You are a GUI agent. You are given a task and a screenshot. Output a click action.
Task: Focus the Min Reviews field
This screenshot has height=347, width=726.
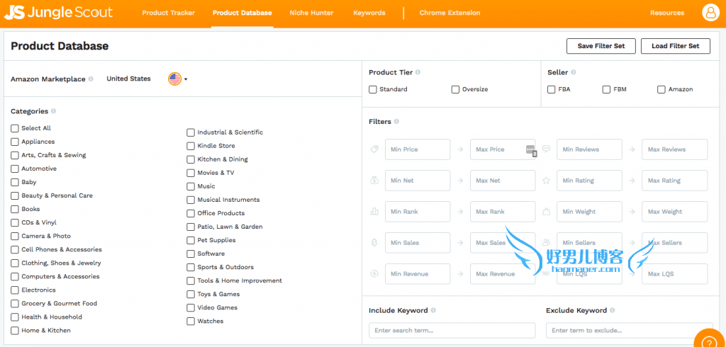(x=589, y=149)
